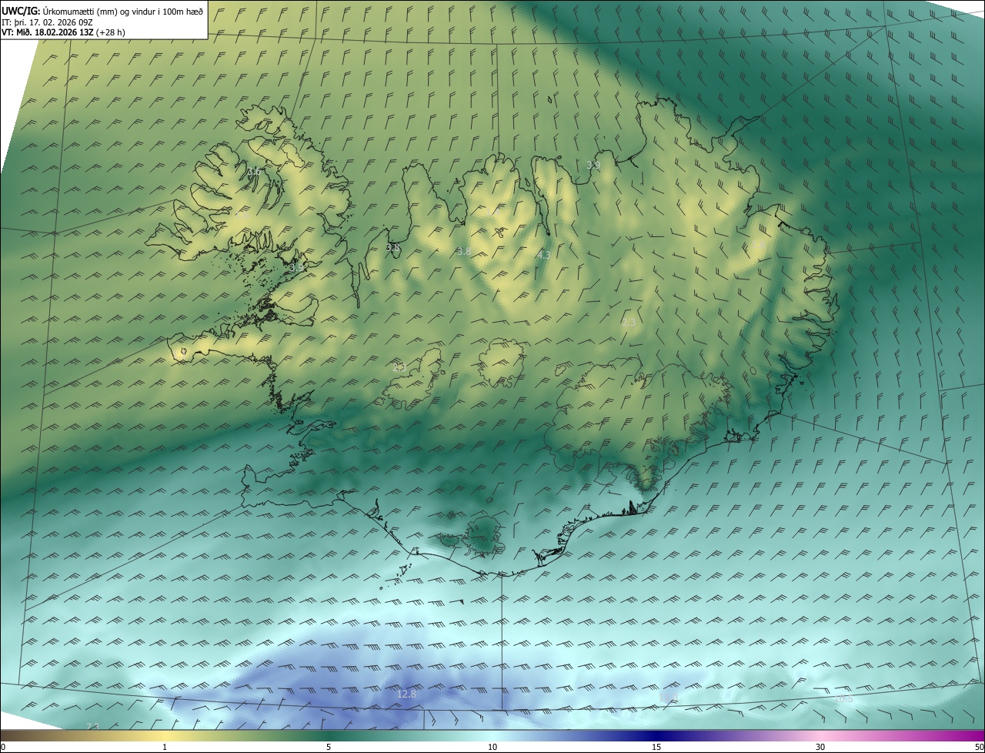The width and height of the screenshot is (985, 753).
Task: Click the '1' tick label on the colour scale
Action: [165, 747]
